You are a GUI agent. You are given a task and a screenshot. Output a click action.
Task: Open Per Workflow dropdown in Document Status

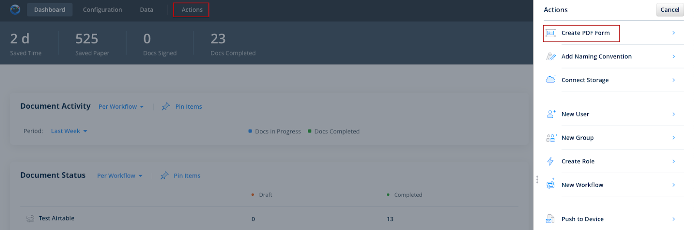[x=120, y=176]
